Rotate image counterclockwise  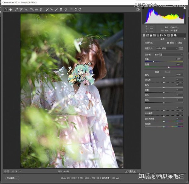click(x=76, y=9)
